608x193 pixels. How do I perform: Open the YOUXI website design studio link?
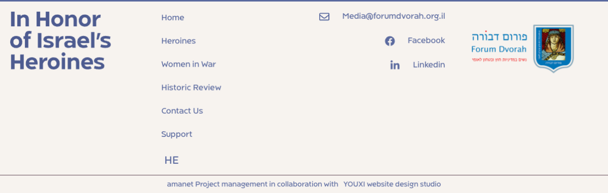(392, 184)
